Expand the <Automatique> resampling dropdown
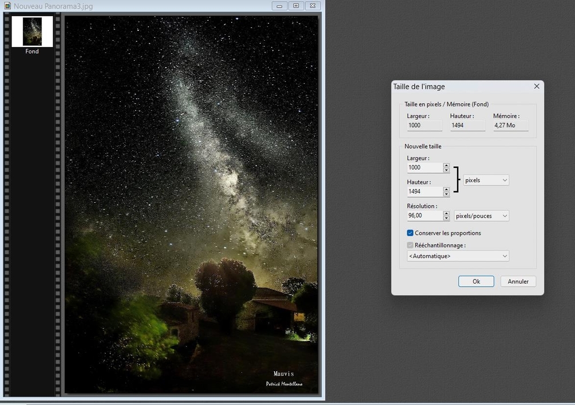This screenshot has height=405, width=575. [458, 256]
